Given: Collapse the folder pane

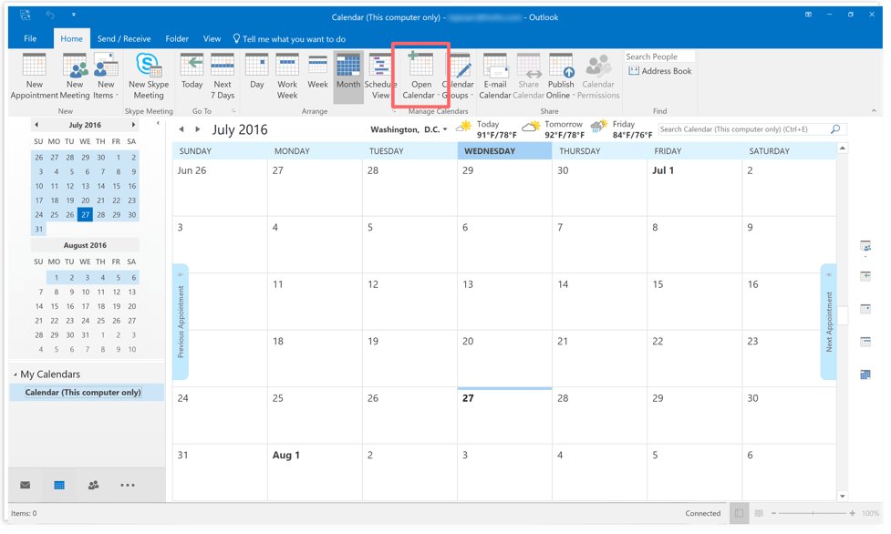Looking at the screenshot, I should pyautogui.click(x=158, y=123).
